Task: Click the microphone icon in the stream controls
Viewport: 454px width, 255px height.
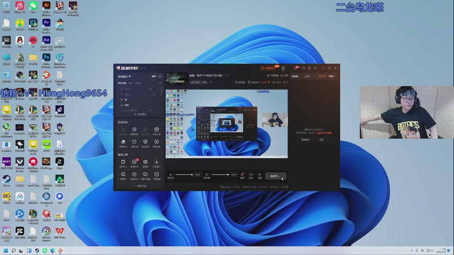Action: [x=171, y=175]
